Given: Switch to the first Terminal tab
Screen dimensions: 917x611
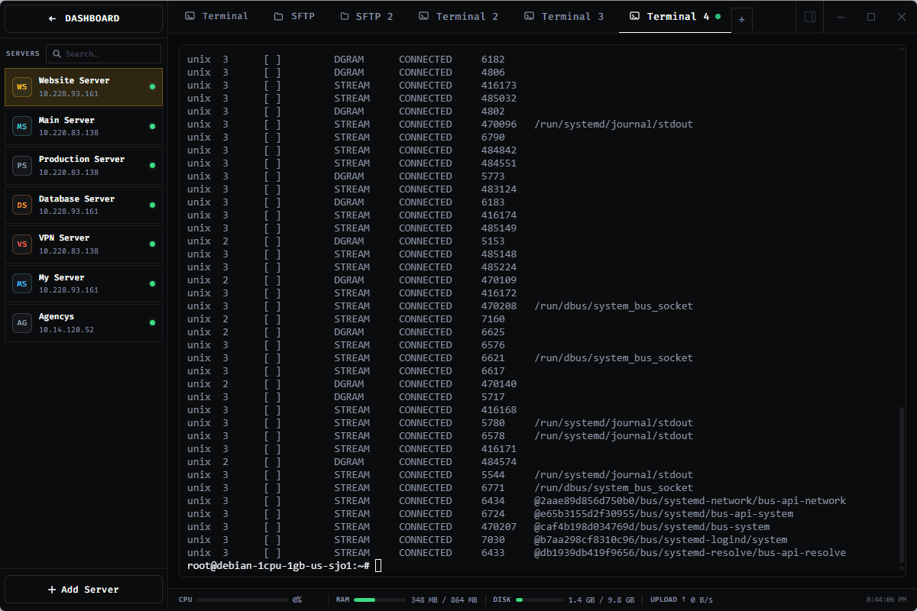Looking at the screenshot, I should coord(216,16).
